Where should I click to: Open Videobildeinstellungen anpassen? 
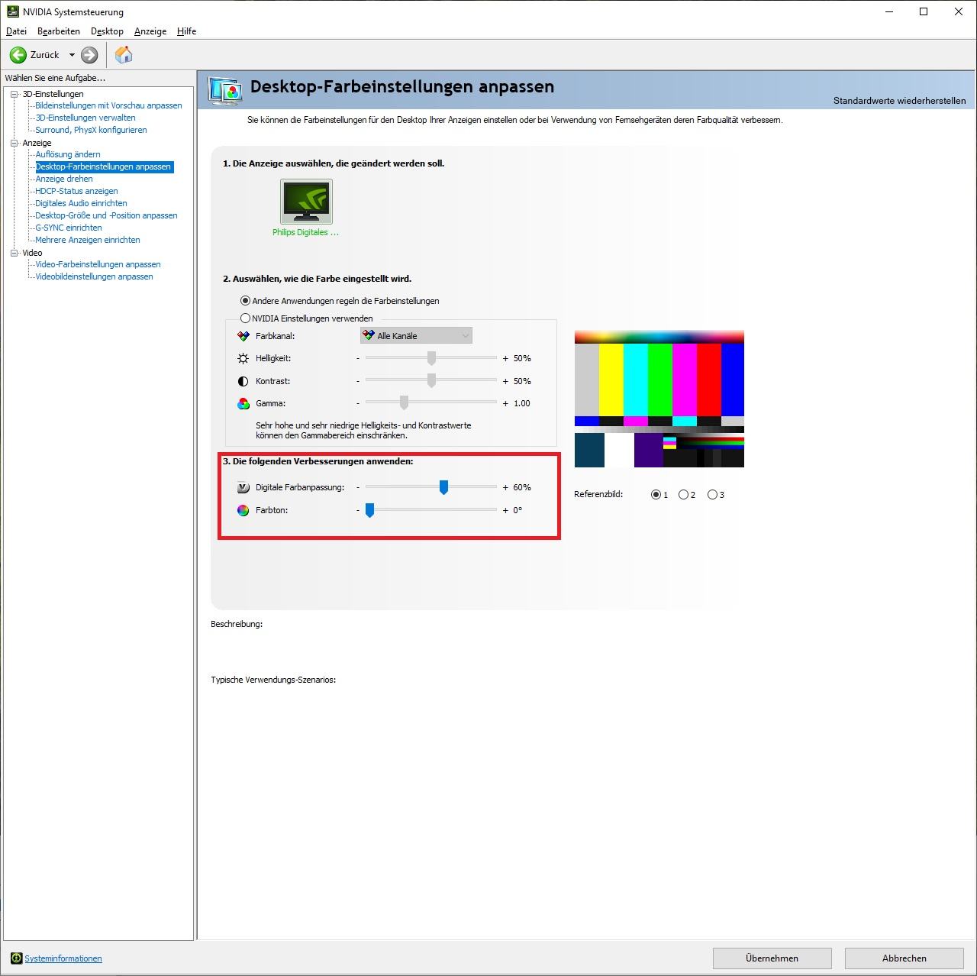[94, 276]
